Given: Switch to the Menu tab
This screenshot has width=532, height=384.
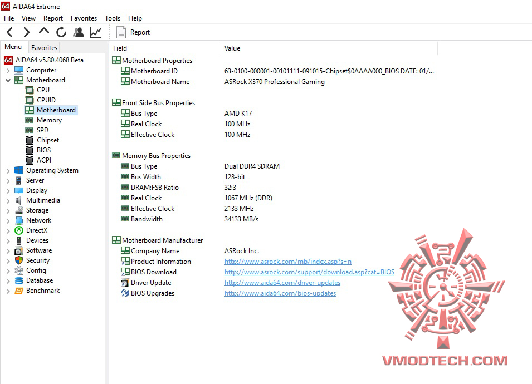Looking at the screenshot, I should [13, 47].
